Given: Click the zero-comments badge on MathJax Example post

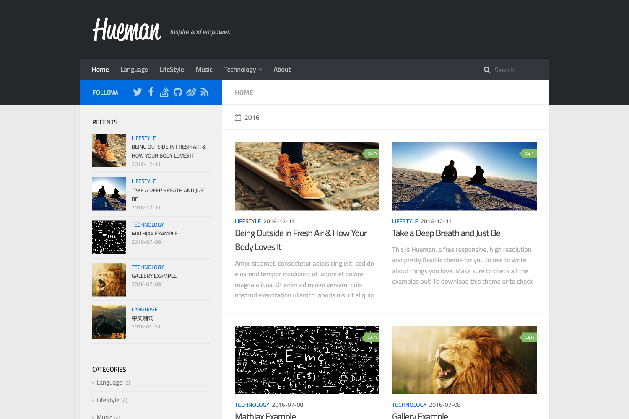Looking at the screenshot, I should 372,337.
